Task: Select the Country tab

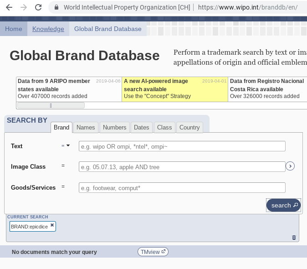Action: tap(189, 127)
